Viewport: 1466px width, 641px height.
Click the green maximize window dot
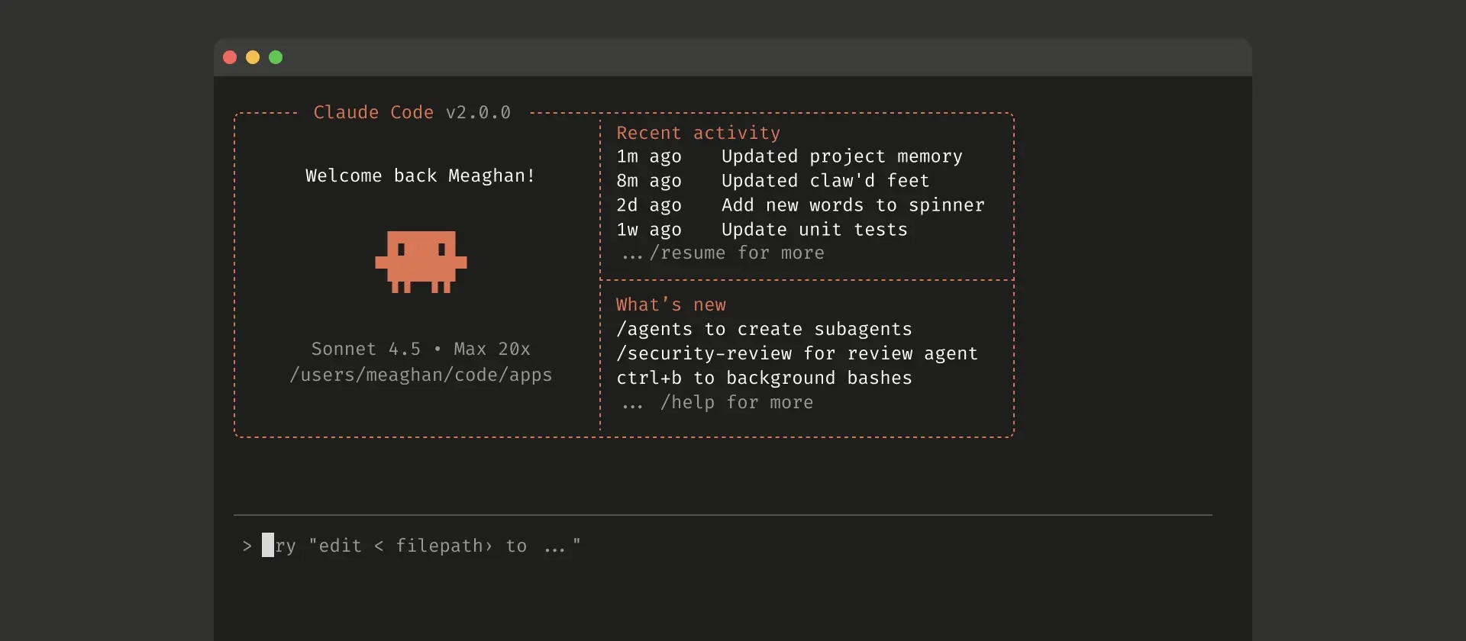(x=276, y=57)
